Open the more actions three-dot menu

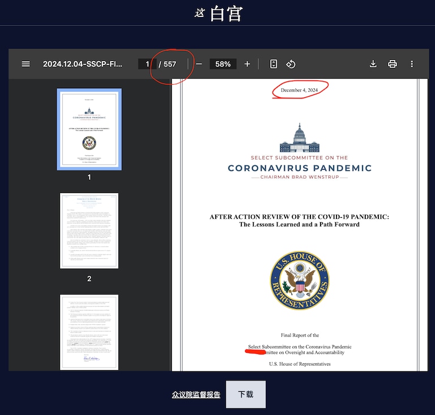click(412, 64)
